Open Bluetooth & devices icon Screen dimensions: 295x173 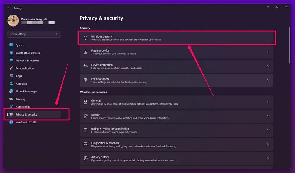point(11,53)
